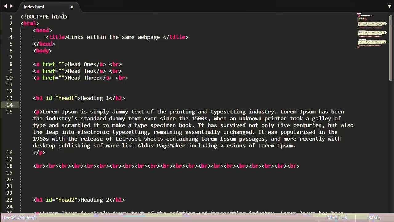Click the closing head tag on line 5
The image size is (394, 222).
pyautogui.click(x=44, y=44)
